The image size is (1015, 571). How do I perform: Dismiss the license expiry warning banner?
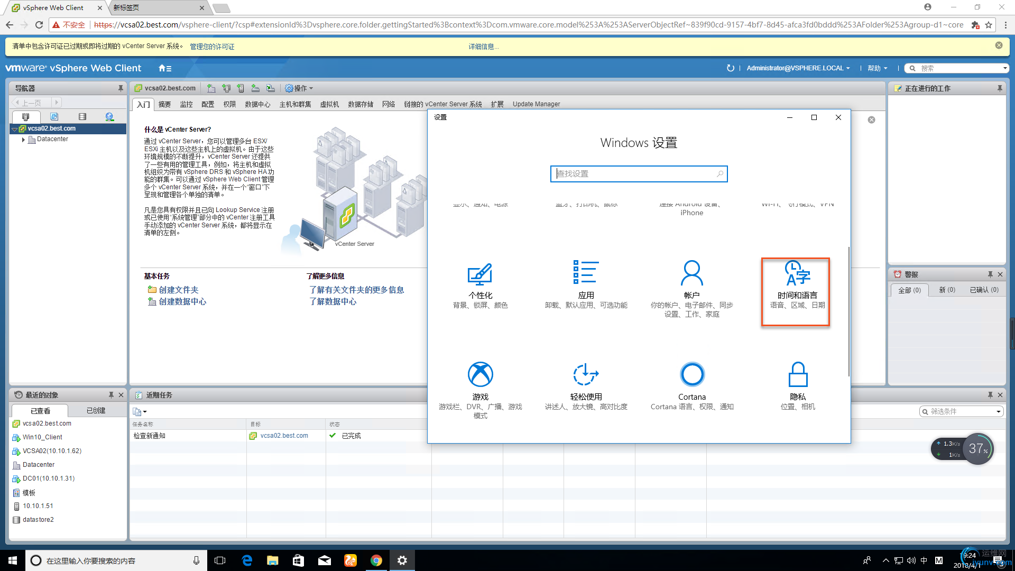pos(999,45)
